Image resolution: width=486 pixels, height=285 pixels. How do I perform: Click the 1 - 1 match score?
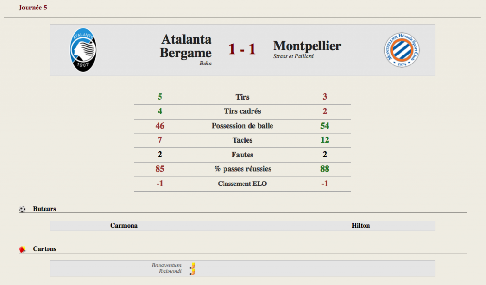[242, 49]
